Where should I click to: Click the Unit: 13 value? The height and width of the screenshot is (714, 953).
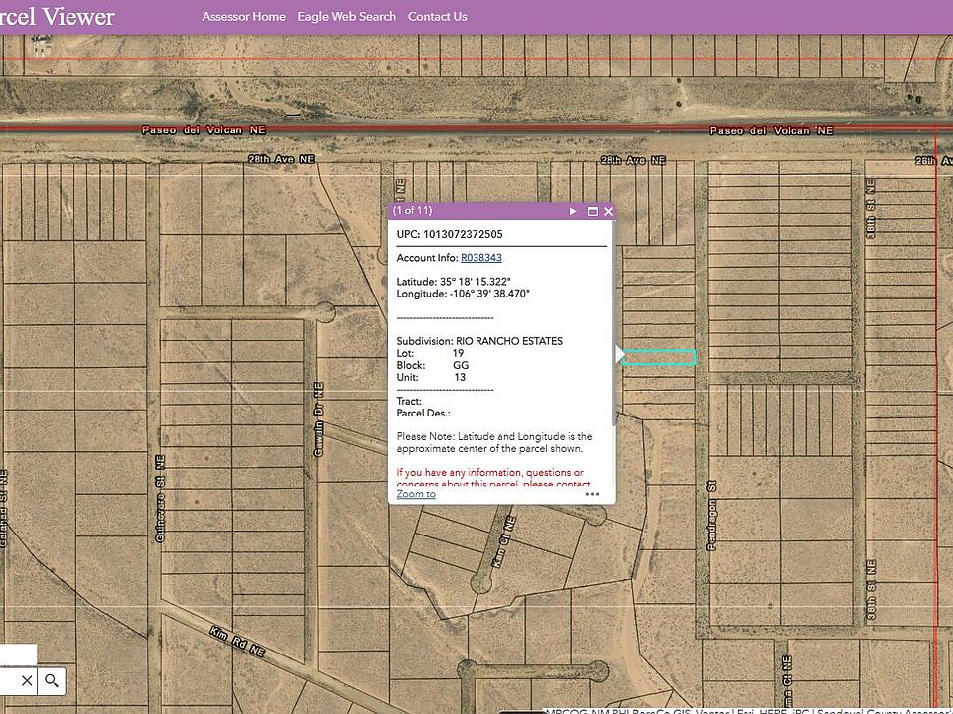[x=460, y=377]
